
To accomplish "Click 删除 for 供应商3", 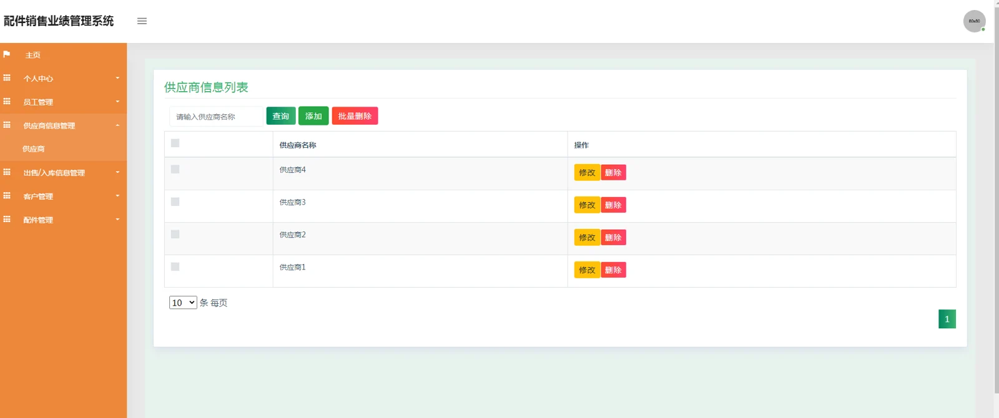I will (613, 205).
